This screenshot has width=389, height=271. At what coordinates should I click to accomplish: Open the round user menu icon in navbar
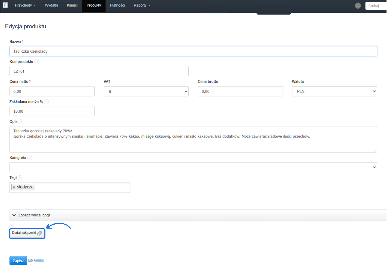pos(358,6)
